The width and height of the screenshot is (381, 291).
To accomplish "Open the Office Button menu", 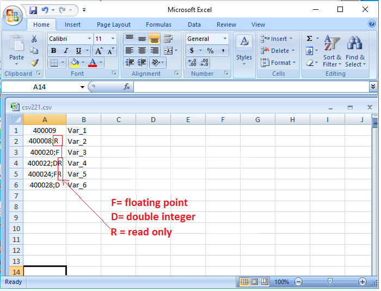I will click(13, 16).
